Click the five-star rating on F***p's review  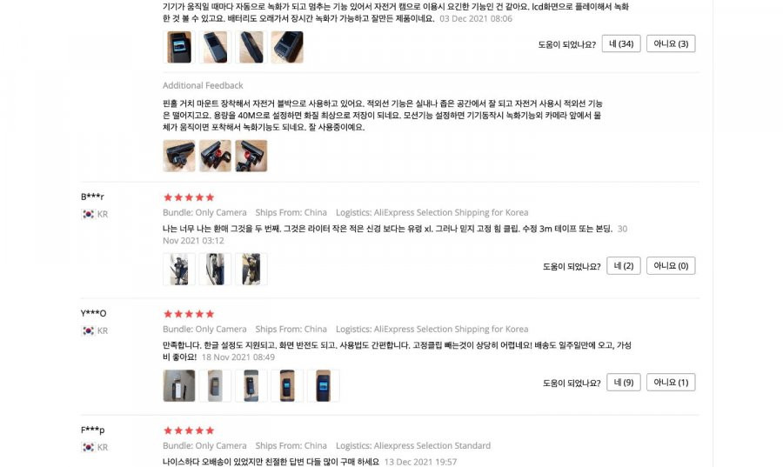[189, 430]
